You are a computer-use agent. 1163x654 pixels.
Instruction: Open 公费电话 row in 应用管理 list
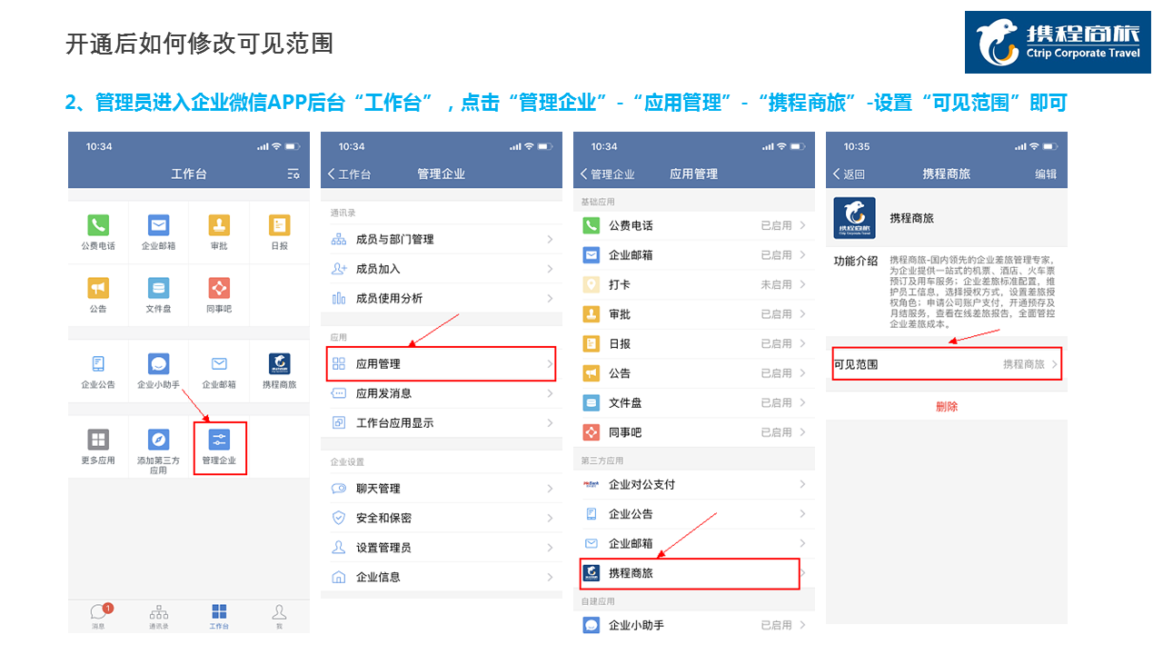point(694,225)
